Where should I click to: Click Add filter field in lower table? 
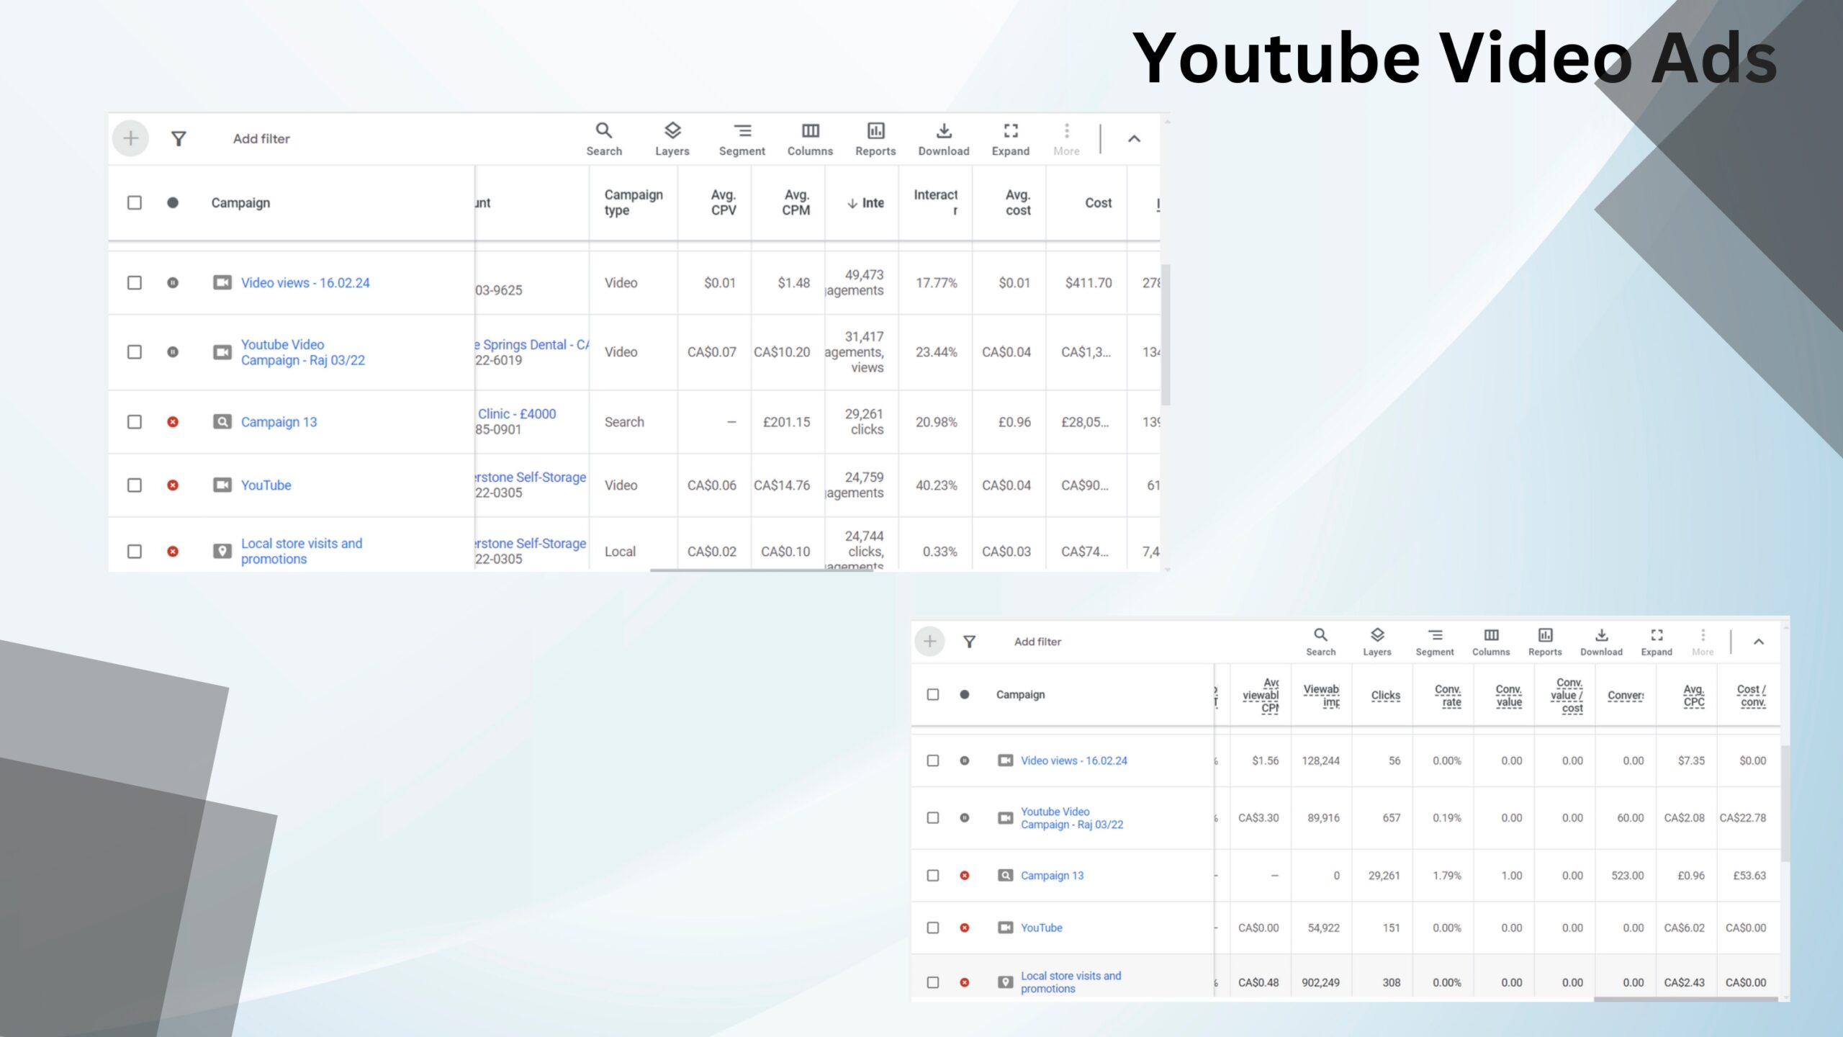point(1037,641)
